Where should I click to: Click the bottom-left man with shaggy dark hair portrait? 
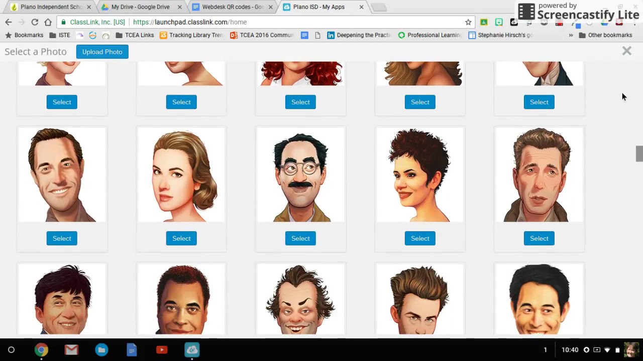(62, 299)
